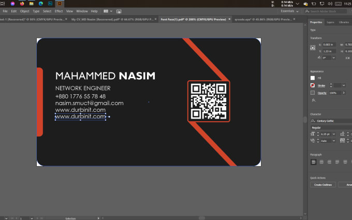Image resolution: width=352 pixels, height=220 pixels.
Task: Click the GPU performance icon in menu bar
Action: [119, 11]
